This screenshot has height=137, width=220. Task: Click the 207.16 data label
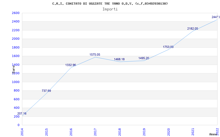22,113
